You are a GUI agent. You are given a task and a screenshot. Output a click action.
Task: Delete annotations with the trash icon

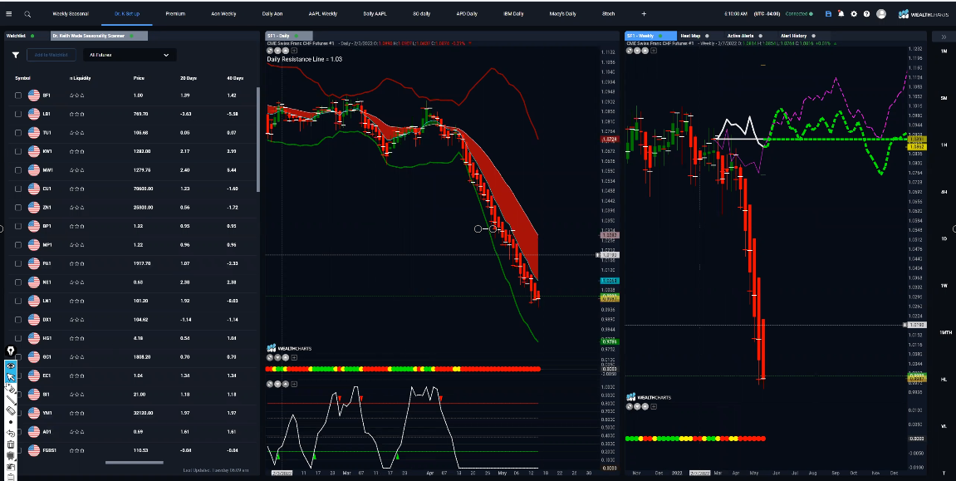point(10,444)
